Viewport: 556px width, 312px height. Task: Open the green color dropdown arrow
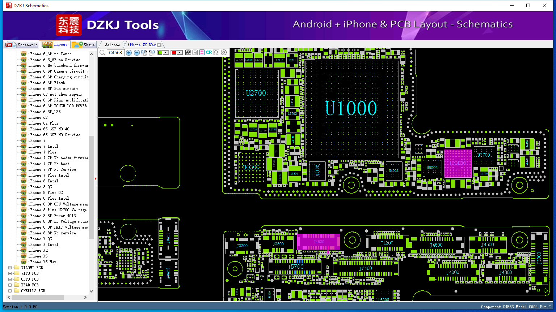[166, 53]
